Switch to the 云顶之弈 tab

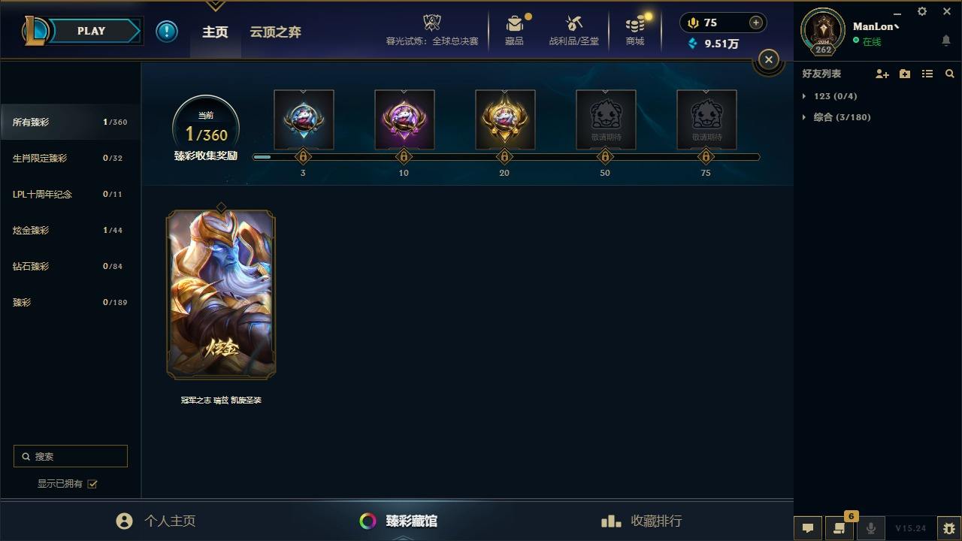pos(276,32)
